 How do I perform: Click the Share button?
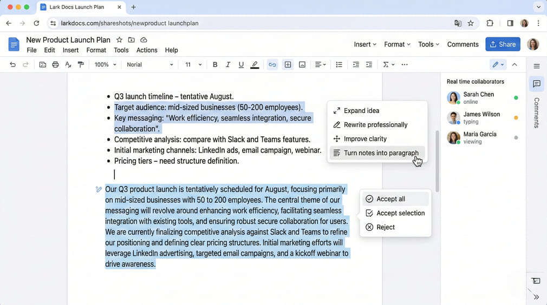503,44
